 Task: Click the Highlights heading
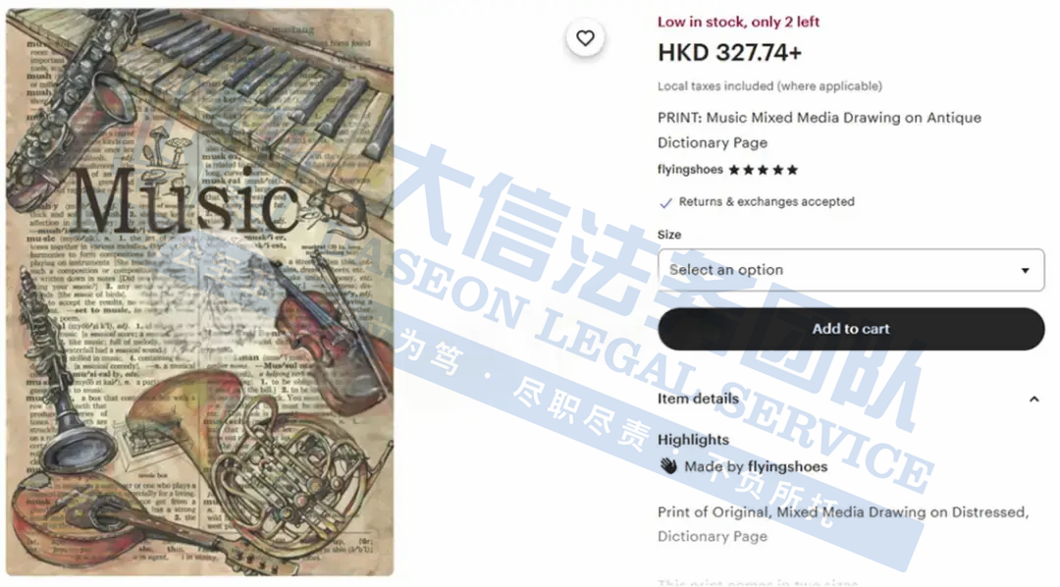tap(694, 440)
